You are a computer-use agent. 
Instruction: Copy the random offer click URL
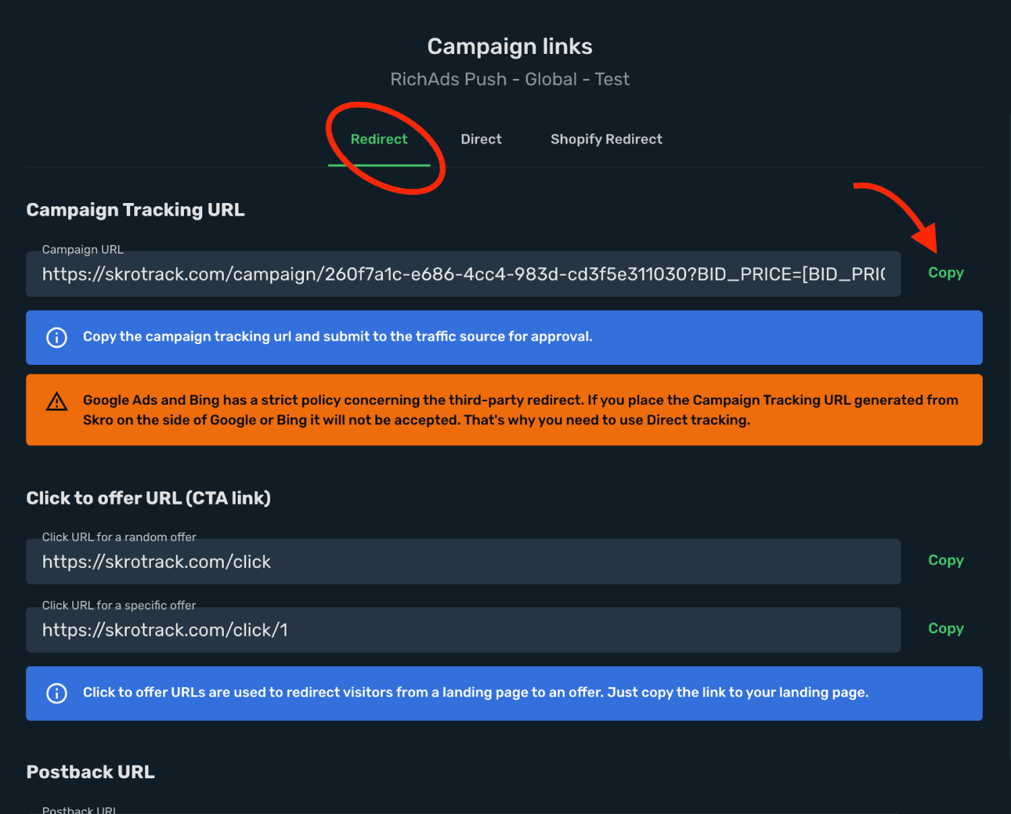coord(946,560)
